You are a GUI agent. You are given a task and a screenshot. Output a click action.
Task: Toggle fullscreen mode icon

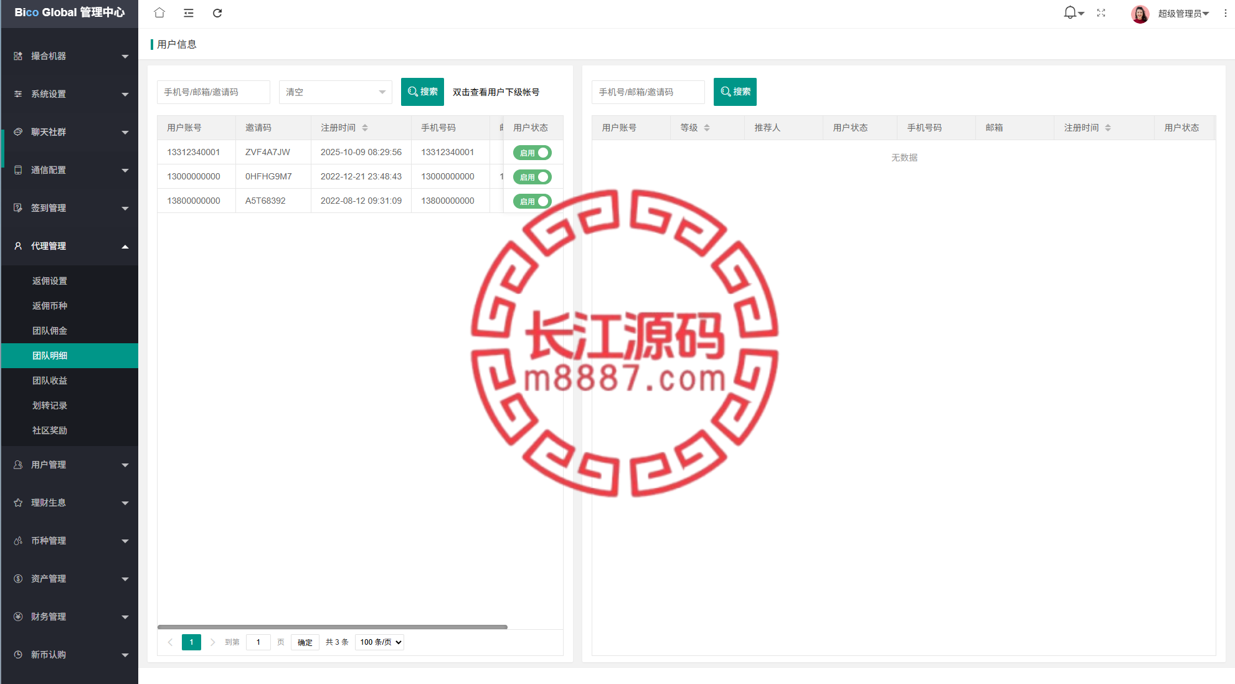click(1101, 12)
